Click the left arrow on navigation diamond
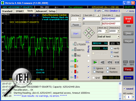Screen dimensions: 136x101 pos(85,33)
